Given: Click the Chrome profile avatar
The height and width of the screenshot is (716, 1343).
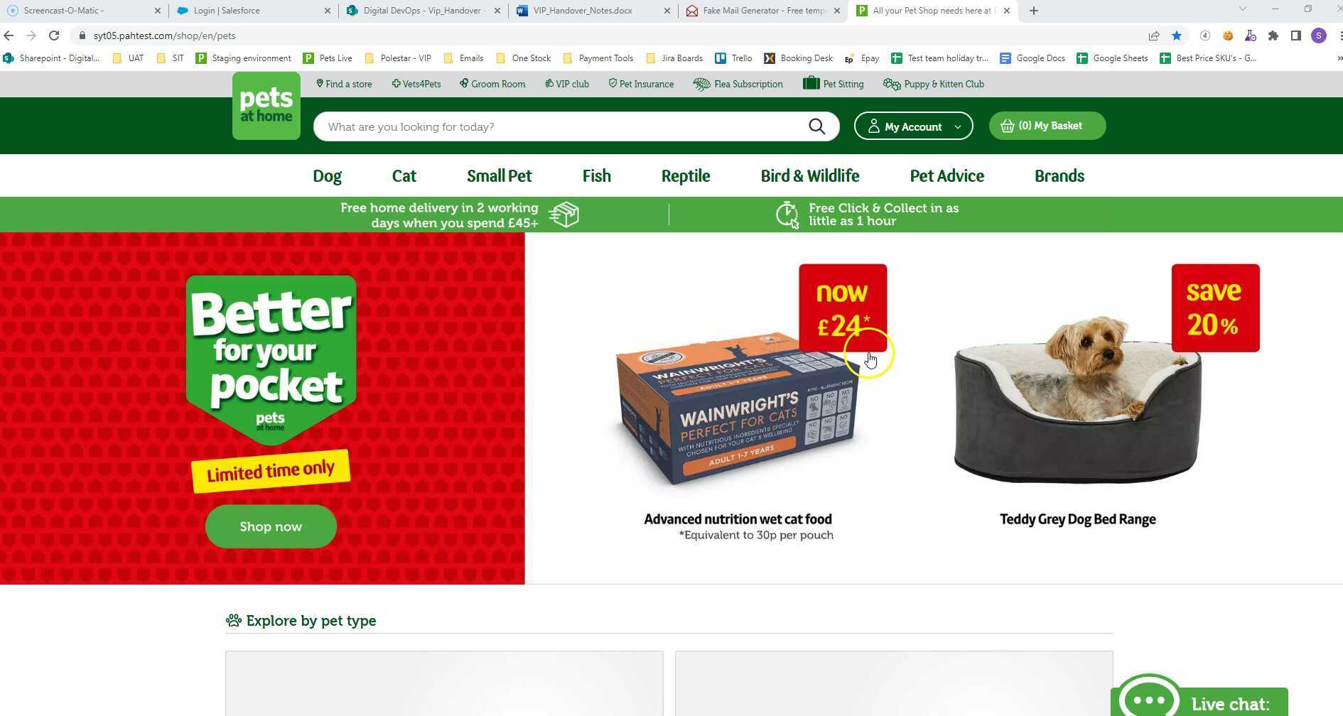Looking at the screenshot, I should click(x=1319, y=36).
